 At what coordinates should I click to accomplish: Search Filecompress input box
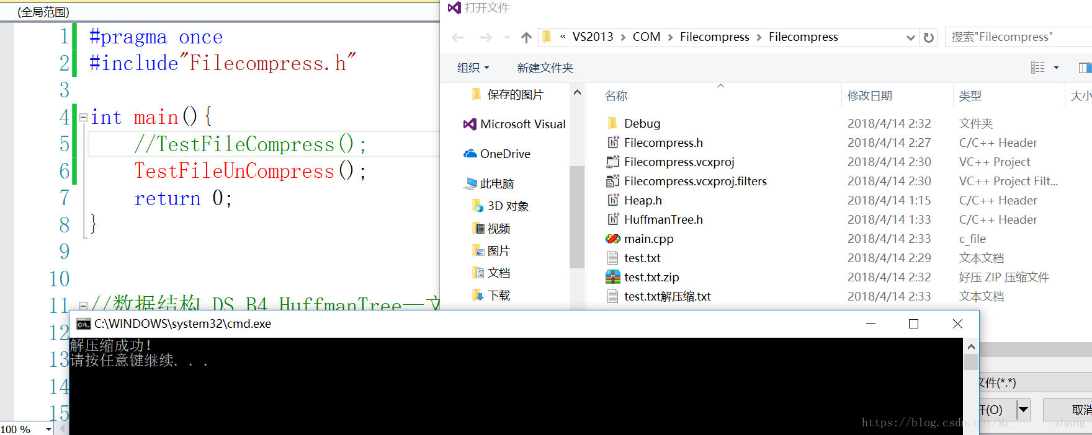click(1018, 37)
